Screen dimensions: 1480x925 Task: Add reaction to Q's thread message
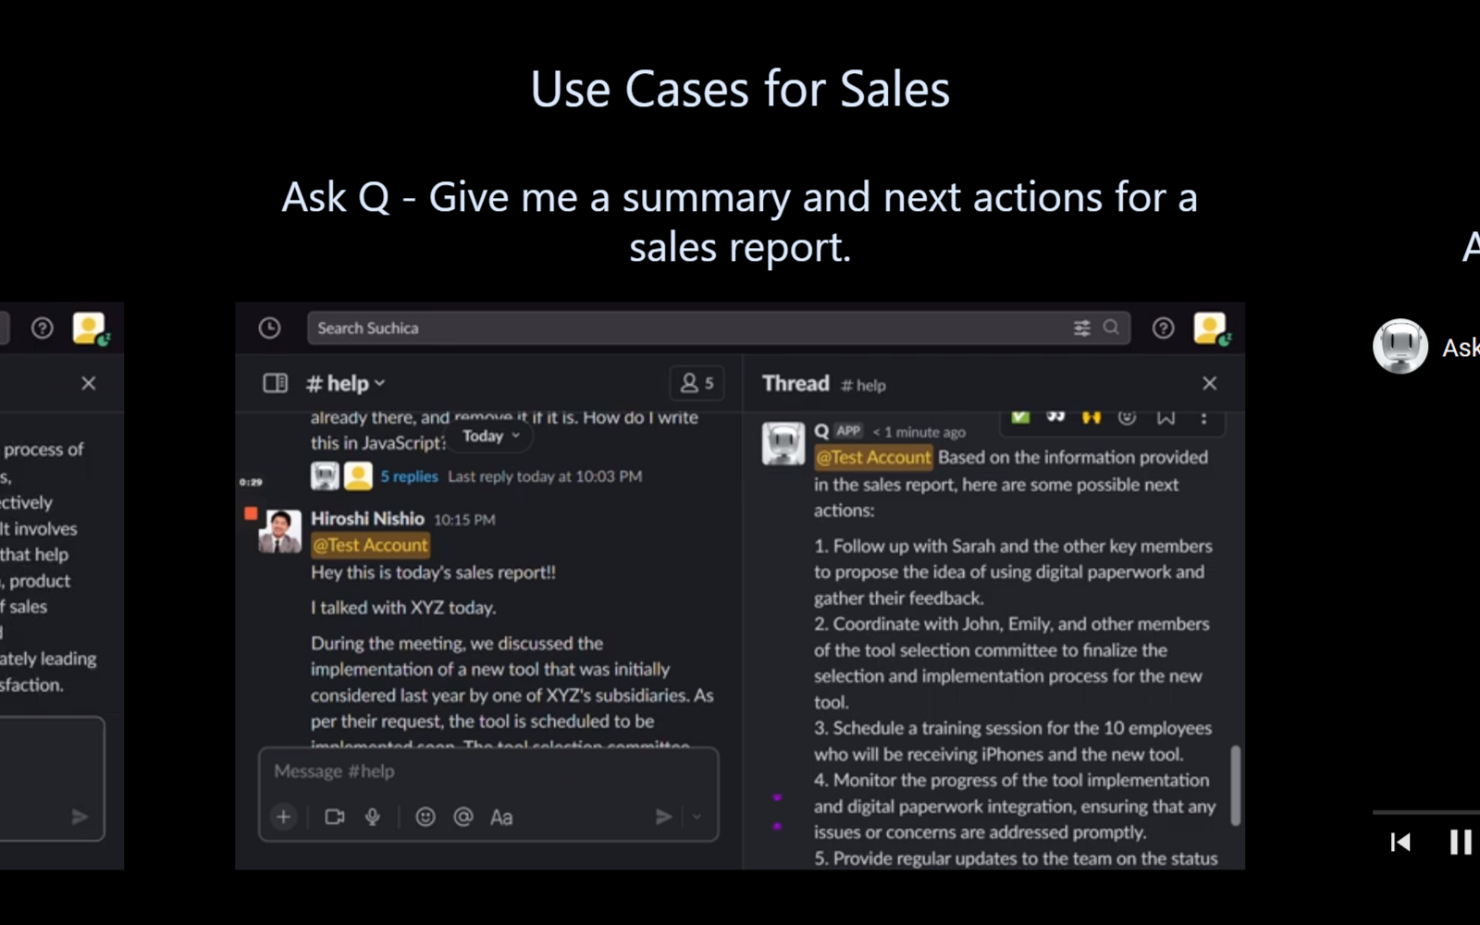tap(1127, 418)
